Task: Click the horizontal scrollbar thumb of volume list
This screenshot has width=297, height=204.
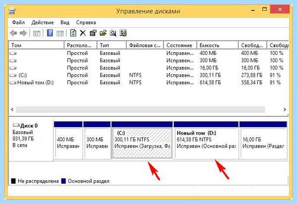Action: point(141,109)
